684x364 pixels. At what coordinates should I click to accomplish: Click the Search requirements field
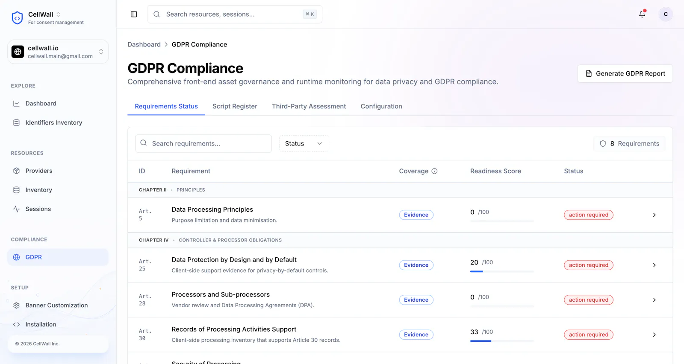pyautogui.click(x=203, y=144)
